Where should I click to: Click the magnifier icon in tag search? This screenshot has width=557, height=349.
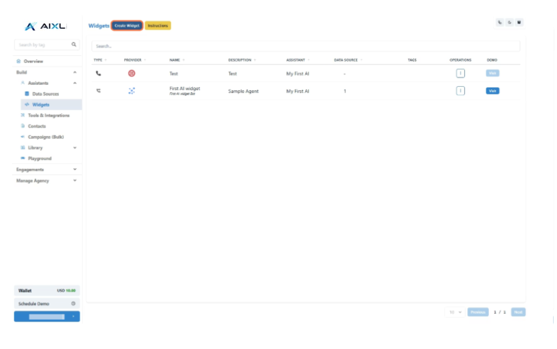pyautogui.click(x=74, y=45)
